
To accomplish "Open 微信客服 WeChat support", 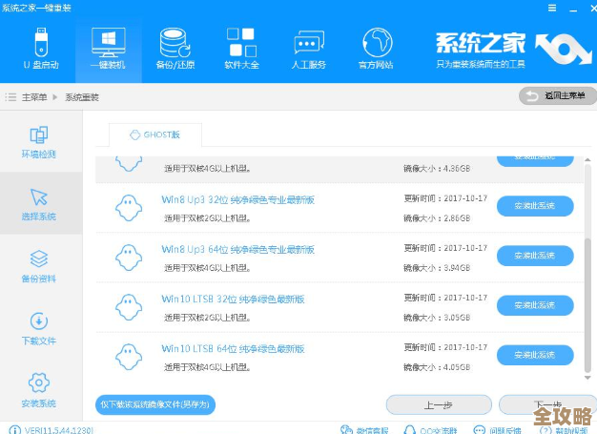I will point(364,430).
